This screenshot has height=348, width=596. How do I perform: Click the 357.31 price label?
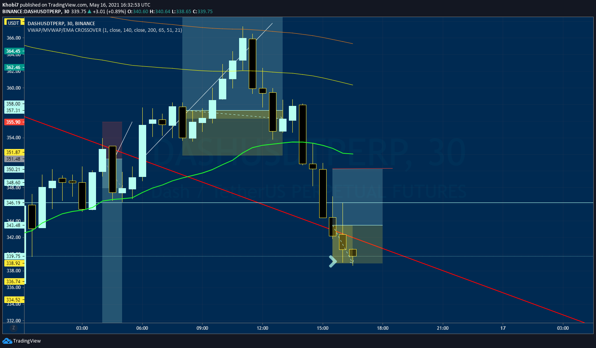14,110
